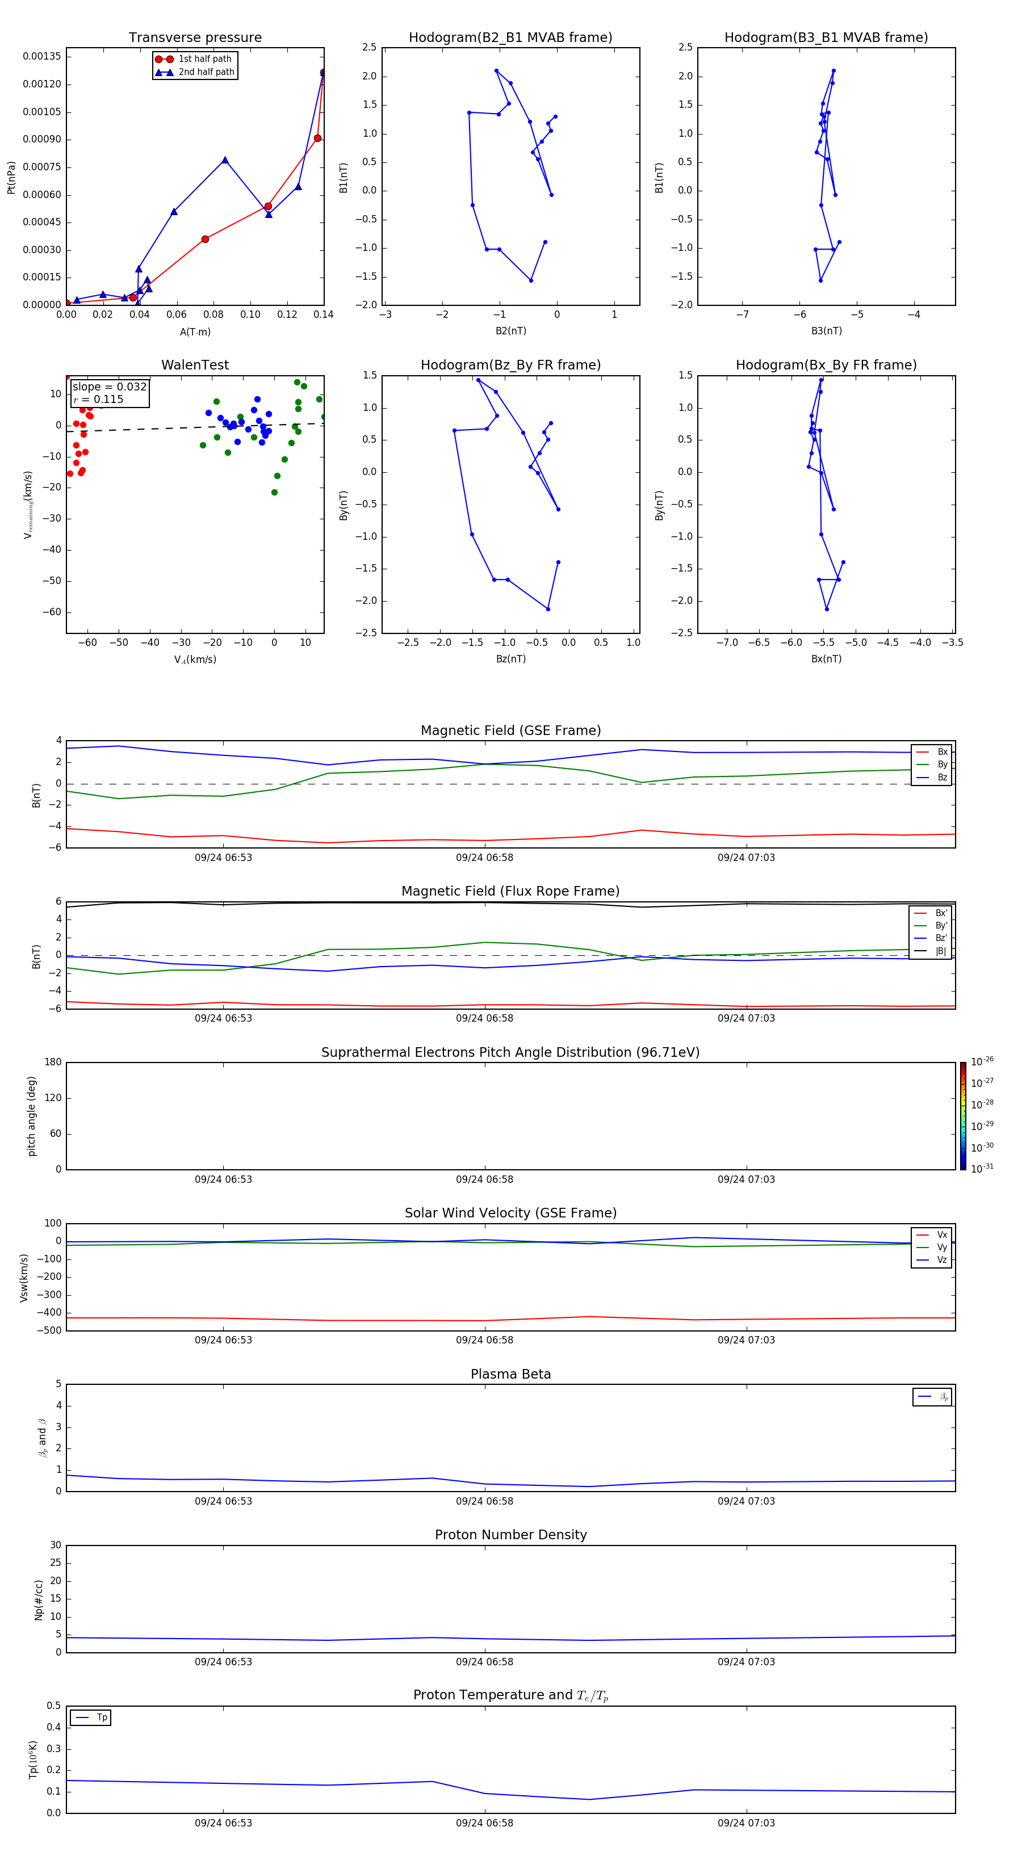The width and height of the screenshot is (1022, 1873).
Task: Click the 'Magnetic Field (GSE Frame)' title
Action: pos(510,730)
